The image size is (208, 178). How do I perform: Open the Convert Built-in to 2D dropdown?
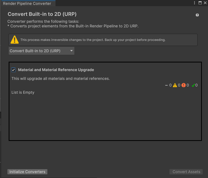tap(42, 51)
